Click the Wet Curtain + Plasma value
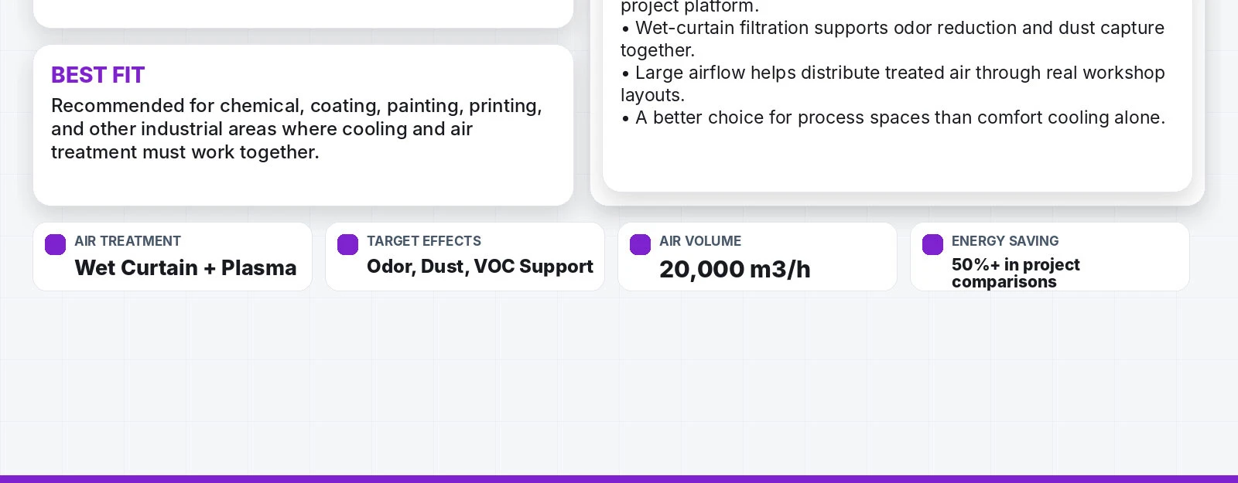The width and height of the screenshot is (1238, 483). [186, 267]
